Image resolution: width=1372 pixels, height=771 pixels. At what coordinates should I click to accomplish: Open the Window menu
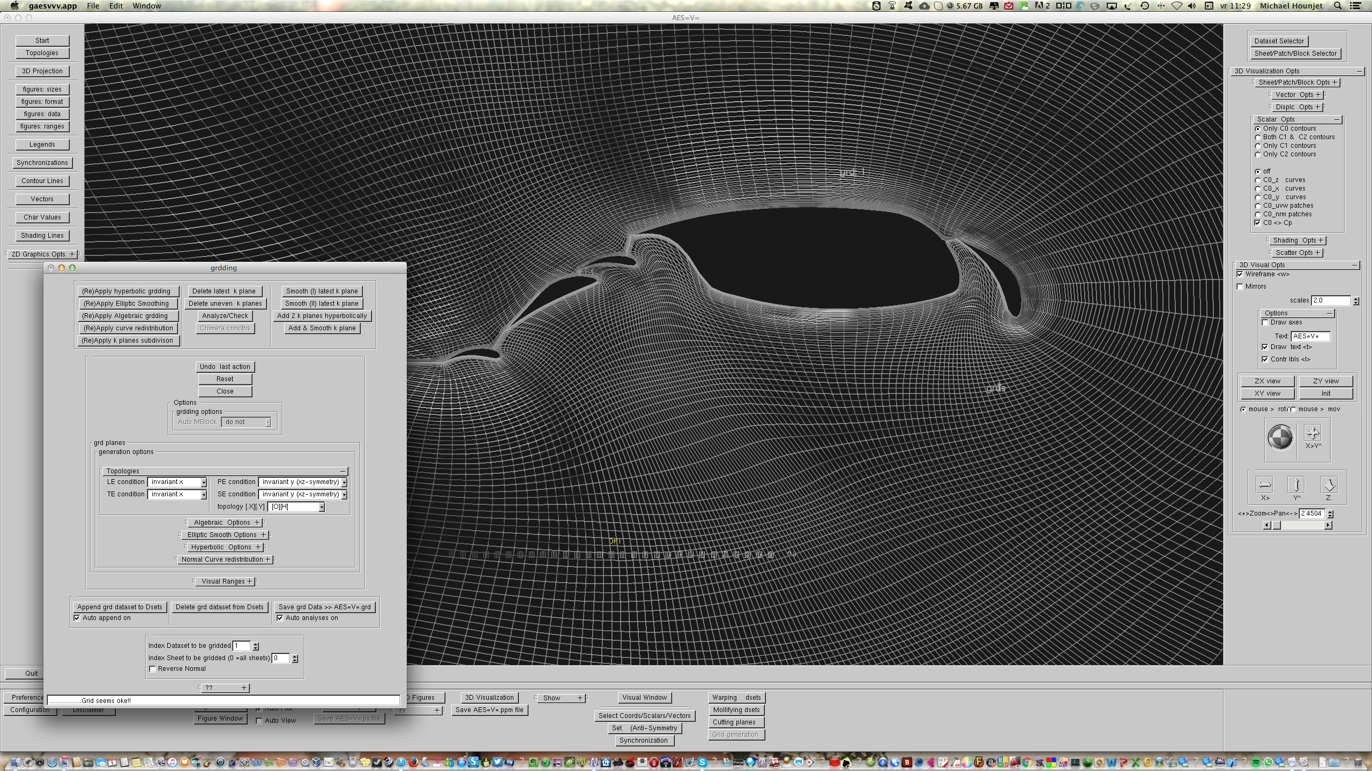click(x=146, y=6)
